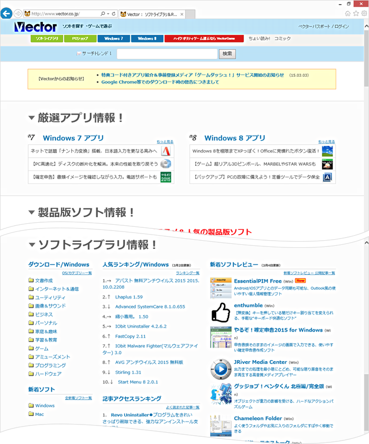Open Chameleon Folder review link

[258, 418]
